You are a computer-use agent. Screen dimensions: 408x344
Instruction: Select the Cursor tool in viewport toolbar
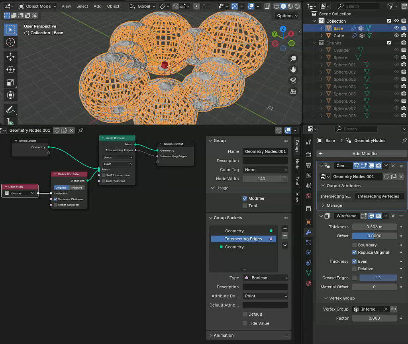pos(10,42)
